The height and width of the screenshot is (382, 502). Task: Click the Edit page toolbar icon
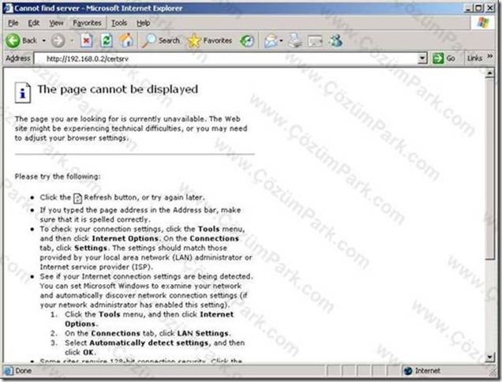(315, 41)
